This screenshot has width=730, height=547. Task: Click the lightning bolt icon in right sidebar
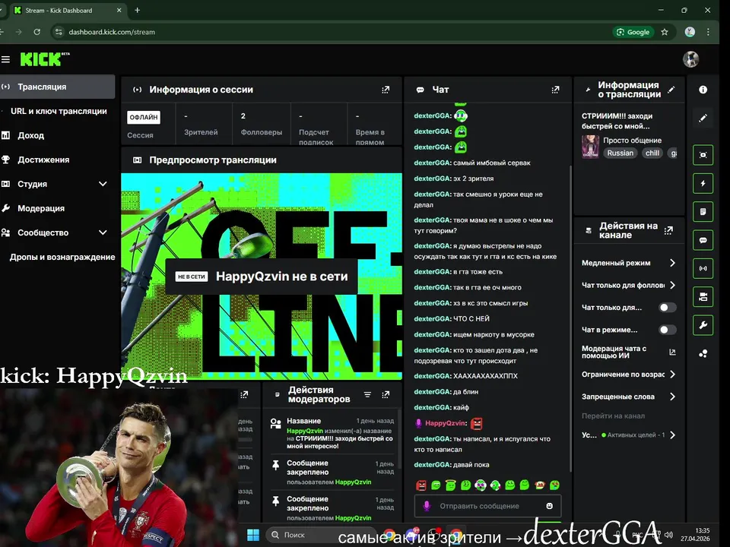pos(703,184)
